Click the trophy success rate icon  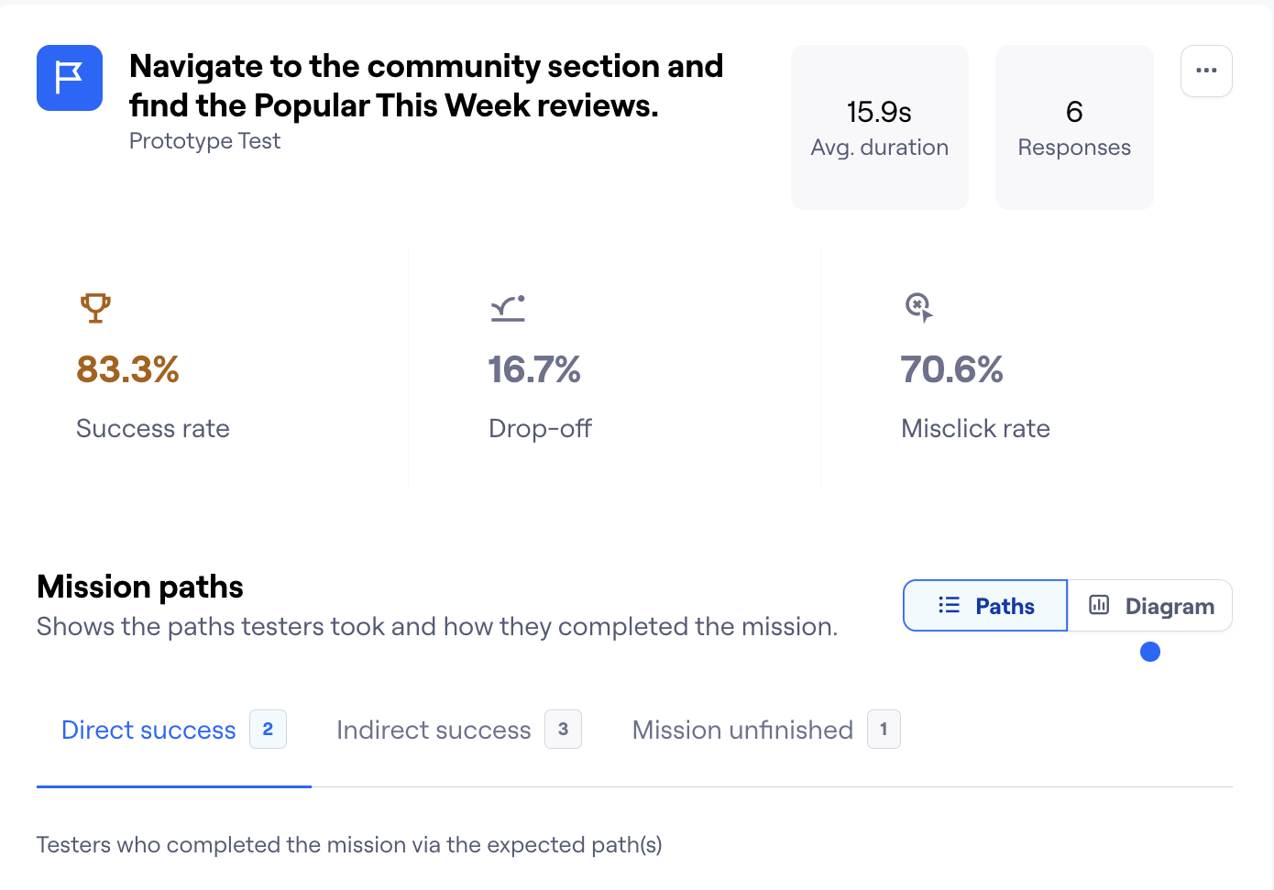point(95,307)
